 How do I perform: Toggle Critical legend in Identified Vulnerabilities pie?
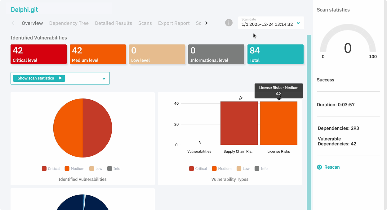coord(51,169)
